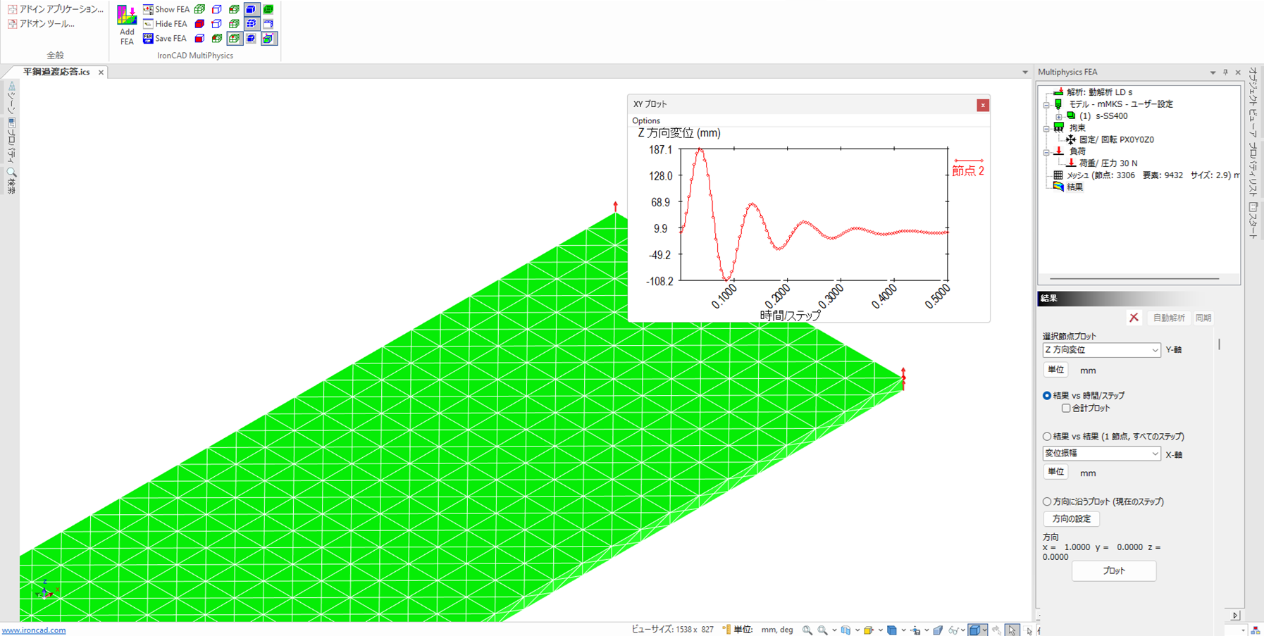Open the 変位振幅 X-axis dropdown

[1101, 454]
